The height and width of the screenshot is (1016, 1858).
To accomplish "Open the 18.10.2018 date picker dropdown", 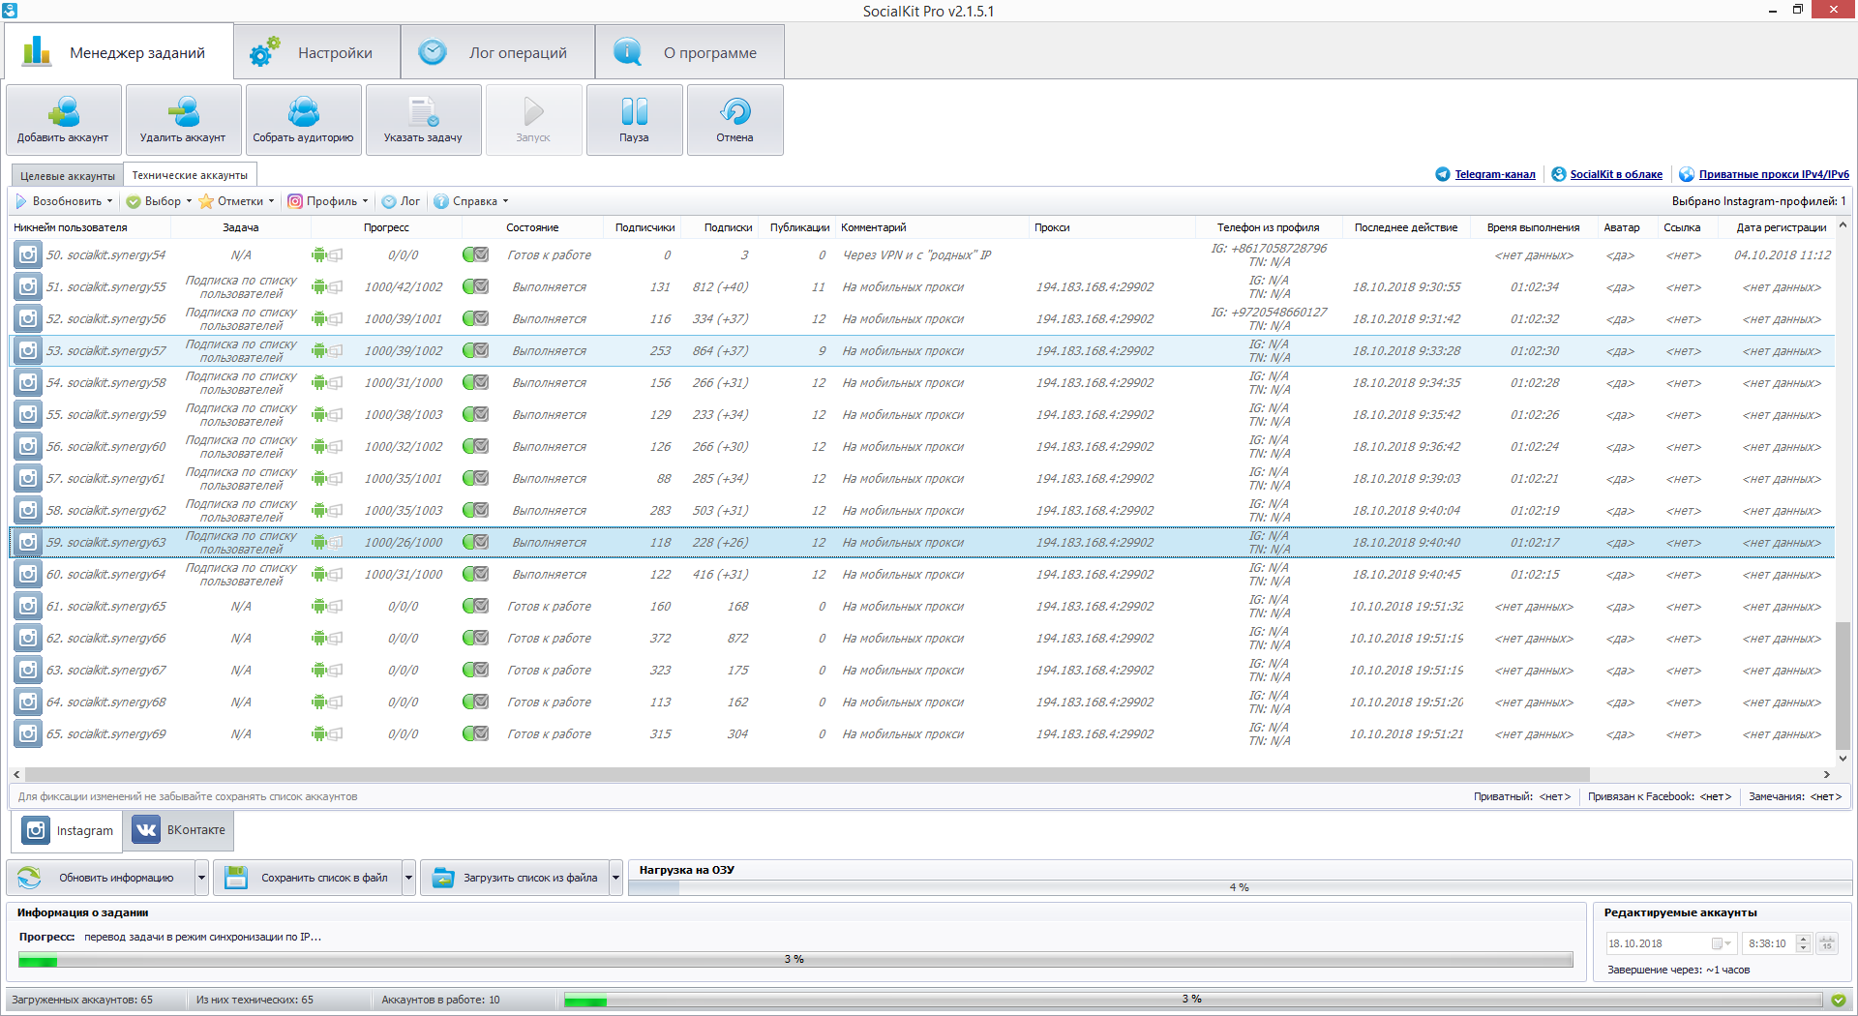I will [x=1722, y=943].
